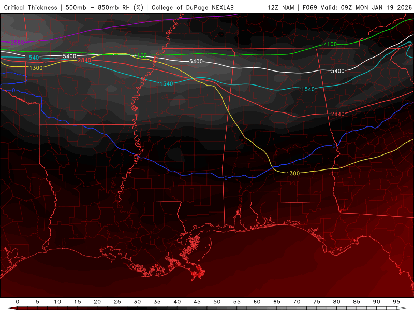Select the "12Z NAM" model run label
Screen dimensions: 414x311
pyautogui.click(x=281, y=7)
